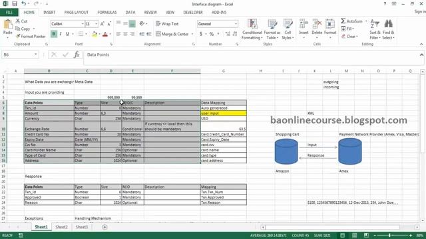Open the font size dropdown
Viewport: 426px width, 239px height.
tap(96, 24)
